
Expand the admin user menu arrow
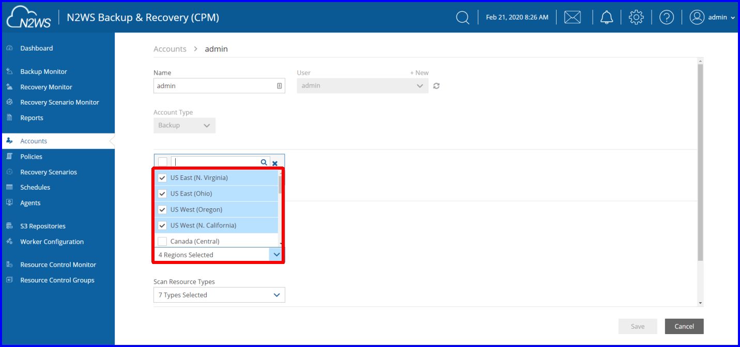733,18
